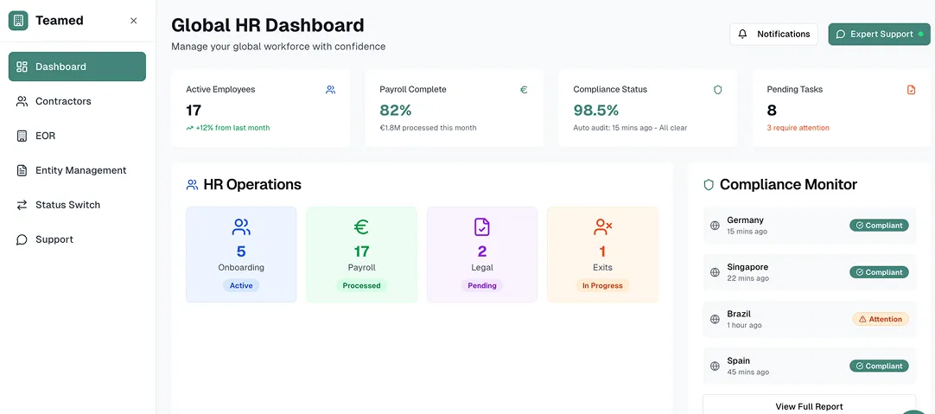Viewport: 935px width, 414px height.
Task: Open View Full Report
Action: pos(809,405)
